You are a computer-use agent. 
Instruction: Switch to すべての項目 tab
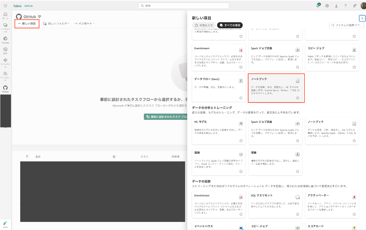tap(230, 25)
